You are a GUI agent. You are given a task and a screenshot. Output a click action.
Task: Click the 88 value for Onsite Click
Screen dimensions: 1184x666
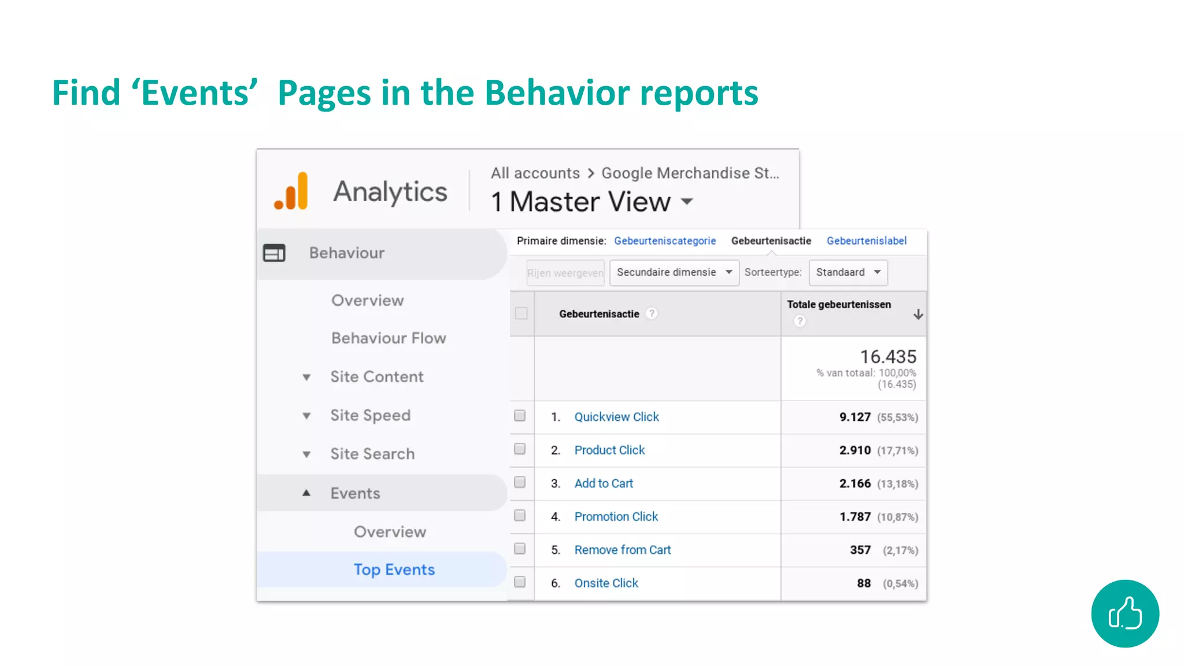(864, 583)
